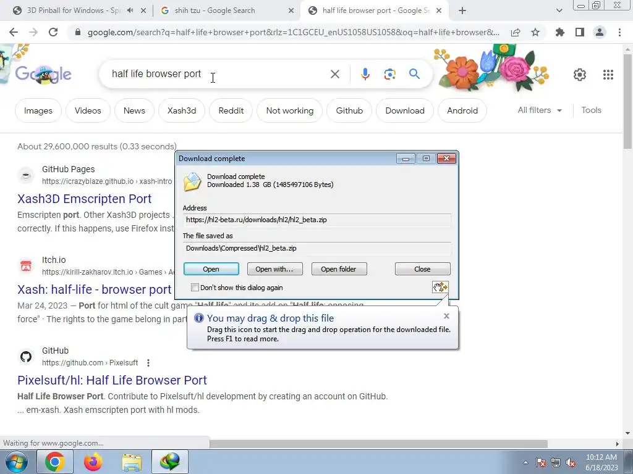Start Google voice search microphone

pos(365,74)
